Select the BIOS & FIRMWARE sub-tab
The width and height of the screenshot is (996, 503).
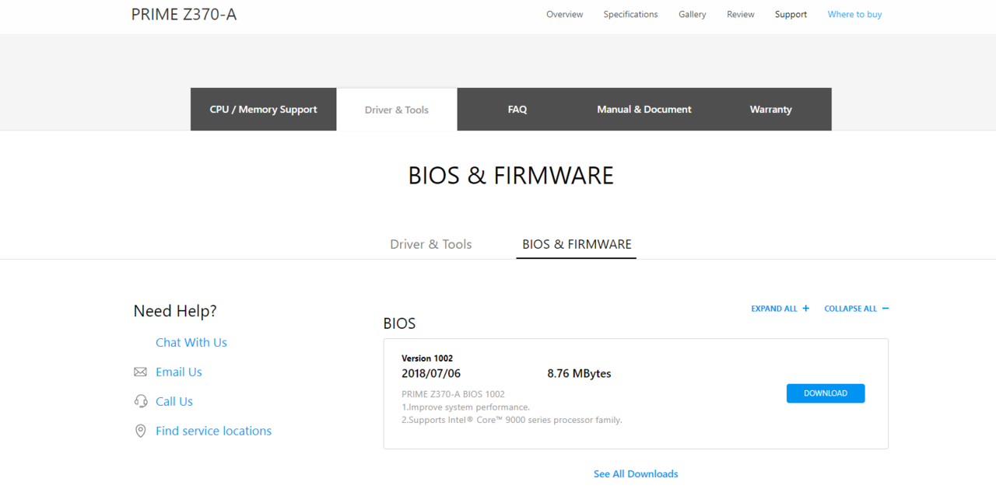click(577, 244)
